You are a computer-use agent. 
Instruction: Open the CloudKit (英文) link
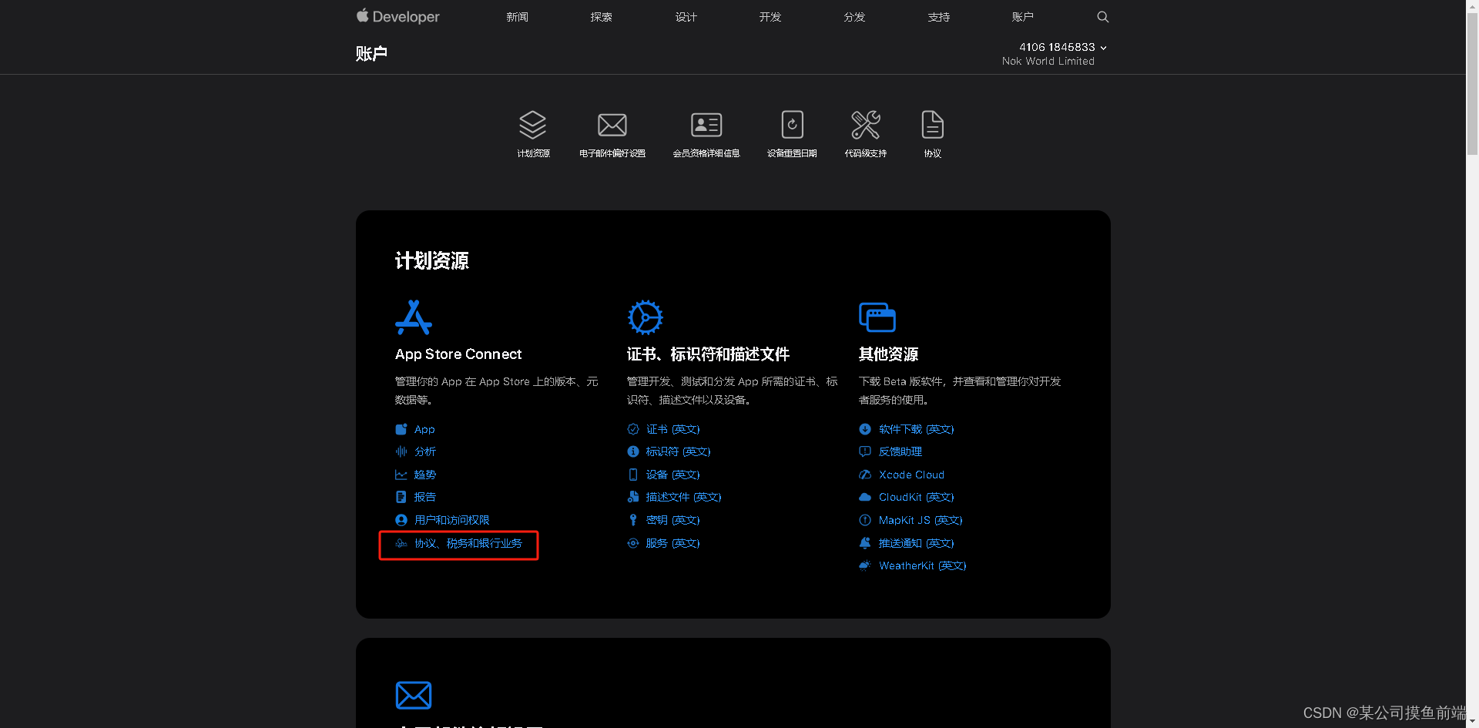click(x=917, y=497)
